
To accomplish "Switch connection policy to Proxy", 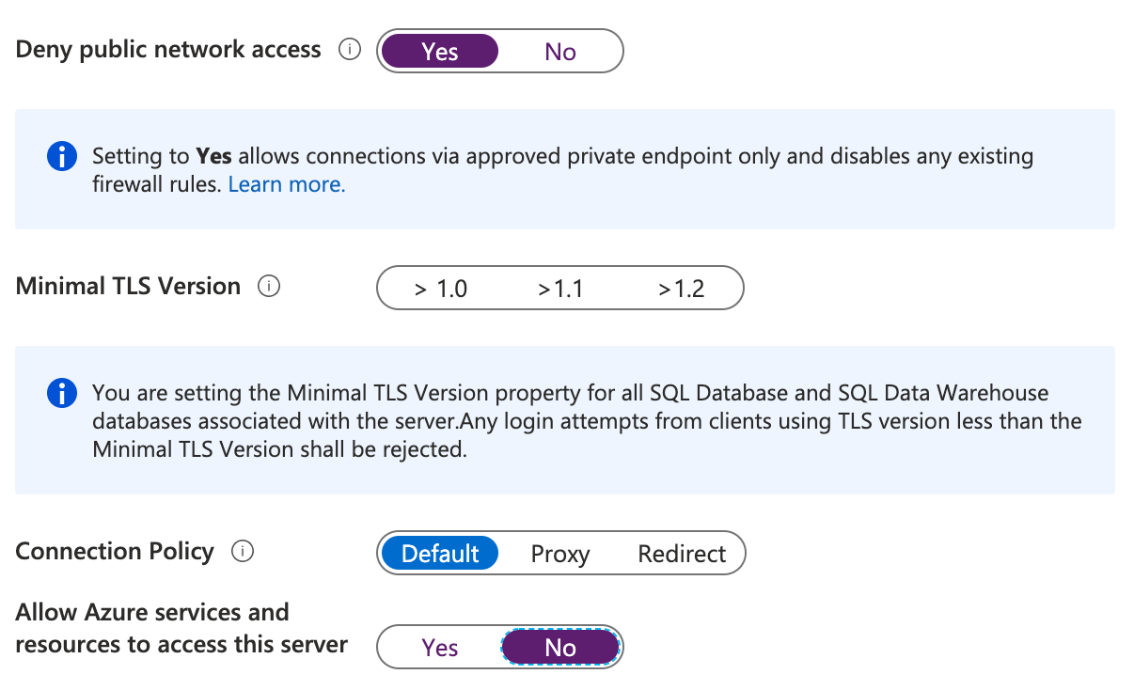I will [560, 554].
